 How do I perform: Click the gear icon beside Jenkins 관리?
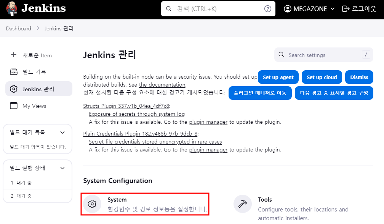[x=14, y=89]
